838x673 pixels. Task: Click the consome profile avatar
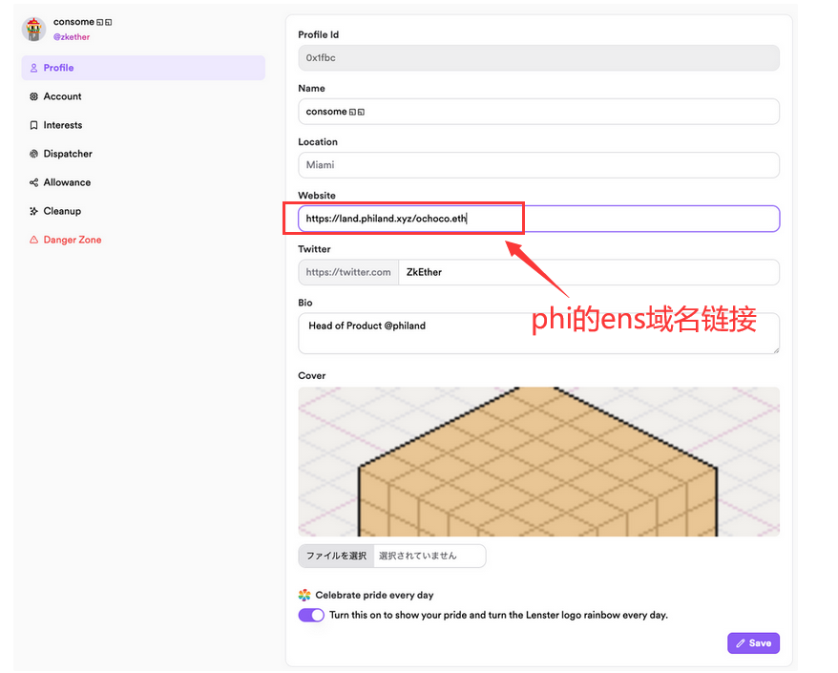(x=34, y=29)
